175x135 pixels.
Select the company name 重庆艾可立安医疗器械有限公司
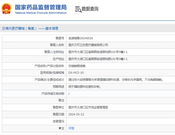click(88, 45)
